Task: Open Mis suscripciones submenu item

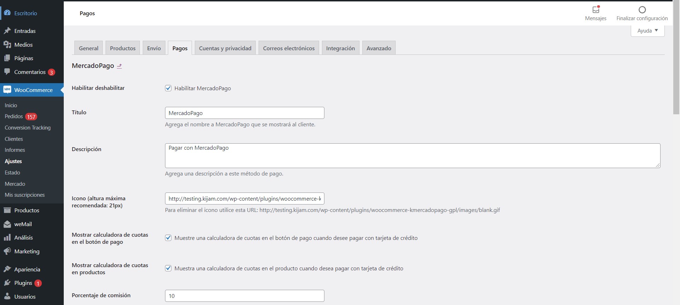Action: 25,195
